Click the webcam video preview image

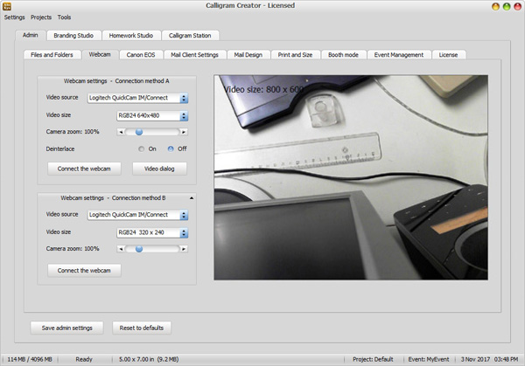pos(351,177)
